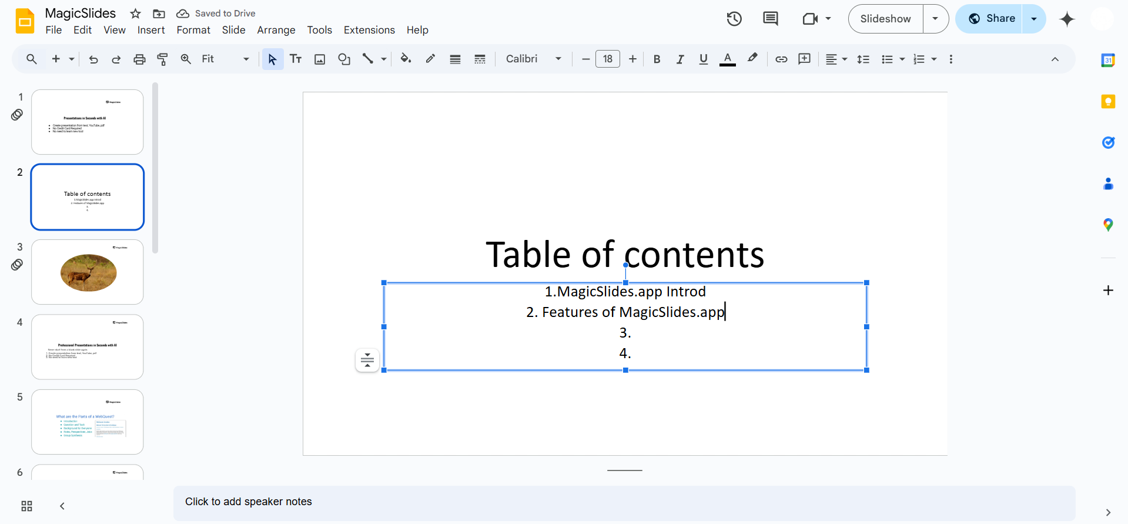The width and height of the screenshot is (1128, 524).
Task: Open the Calibri font dropdown
Action: (x=533, y=59)
